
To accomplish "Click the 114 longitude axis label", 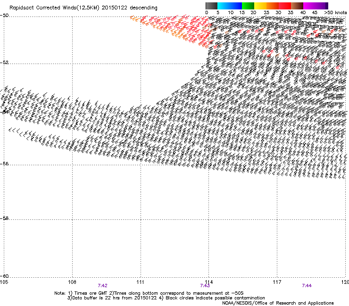I will tap(208, 282).
